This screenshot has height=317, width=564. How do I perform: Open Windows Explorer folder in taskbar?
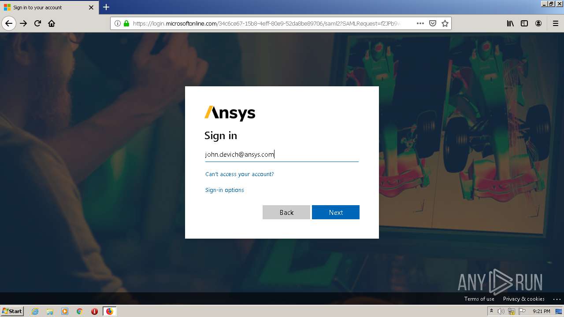tap(50, 311)
